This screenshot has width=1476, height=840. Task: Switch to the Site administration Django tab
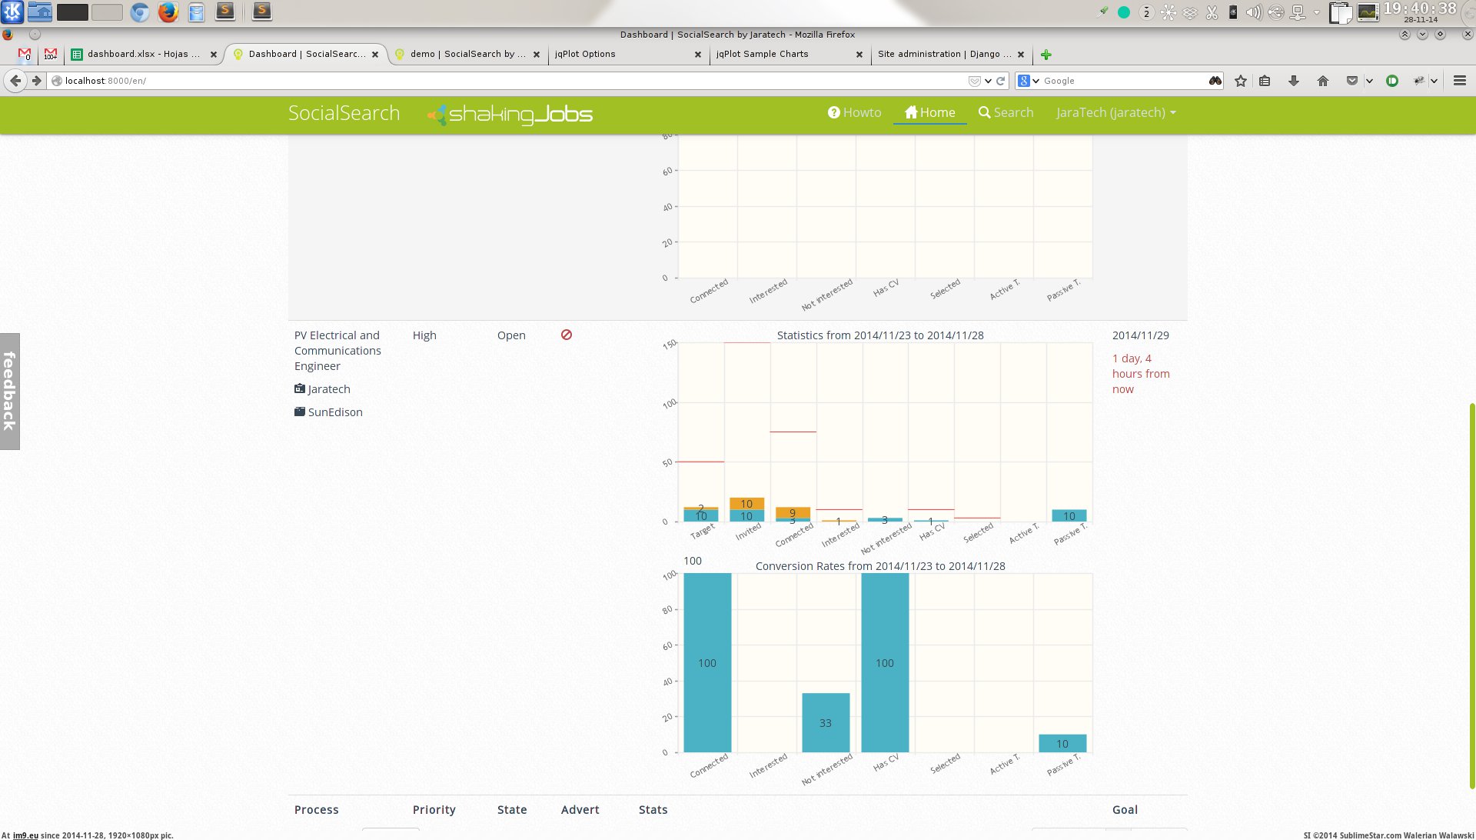tap(944, 54)
